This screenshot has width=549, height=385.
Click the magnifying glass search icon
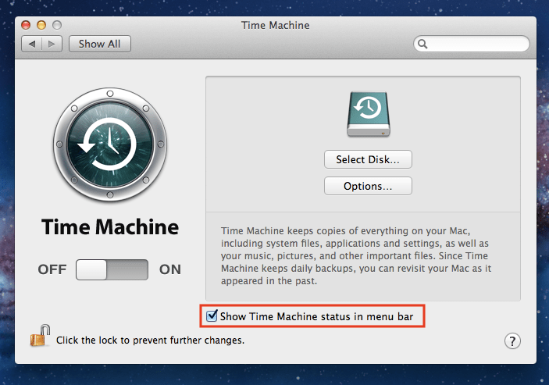(x=422, y=44)
